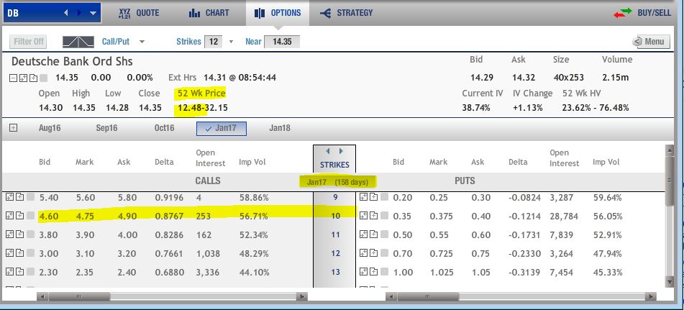Click the plus-box icon on the 11 put row
Screen dimensions: 684x310
[374, 234]
